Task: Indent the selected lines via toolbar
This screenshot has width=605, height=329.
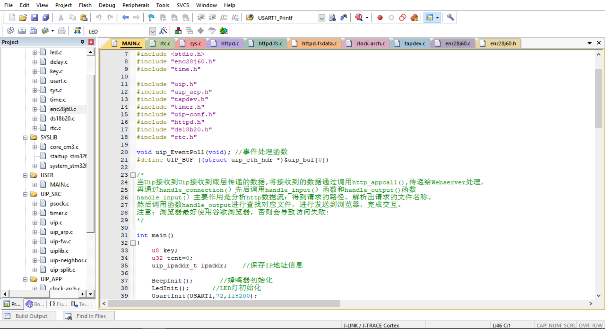Action: pyautogui.click(x=201, y=18)
